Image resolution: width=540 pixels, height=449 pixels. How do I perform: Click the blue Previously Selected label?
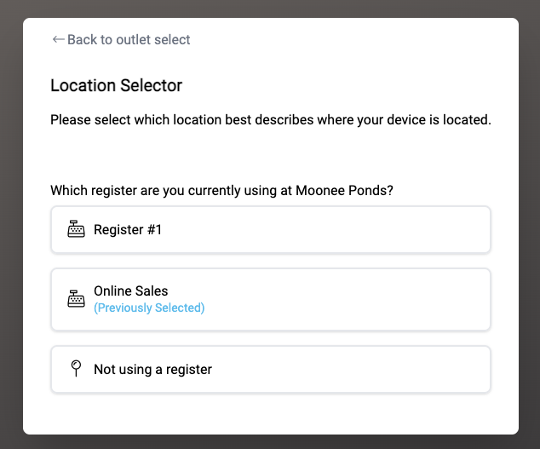click(149, 308)
